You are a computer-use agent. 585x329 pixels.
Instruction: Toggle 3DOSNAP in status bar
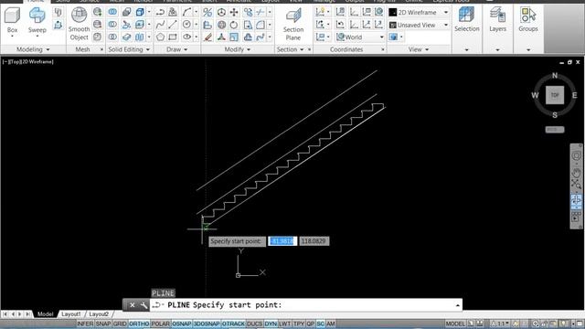(207, 324)
